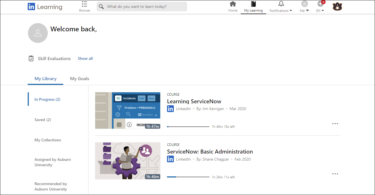Open the Learning ServiceNow course title
Screen dimensions: 375x195
pos(194,101)
